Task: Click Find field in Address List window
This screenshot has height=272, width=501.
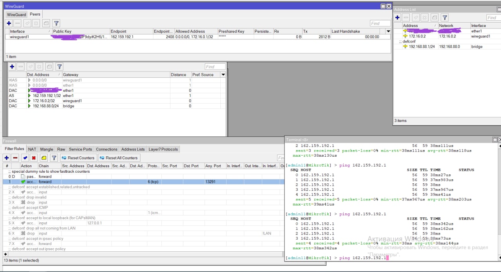Action: point(494,18)
